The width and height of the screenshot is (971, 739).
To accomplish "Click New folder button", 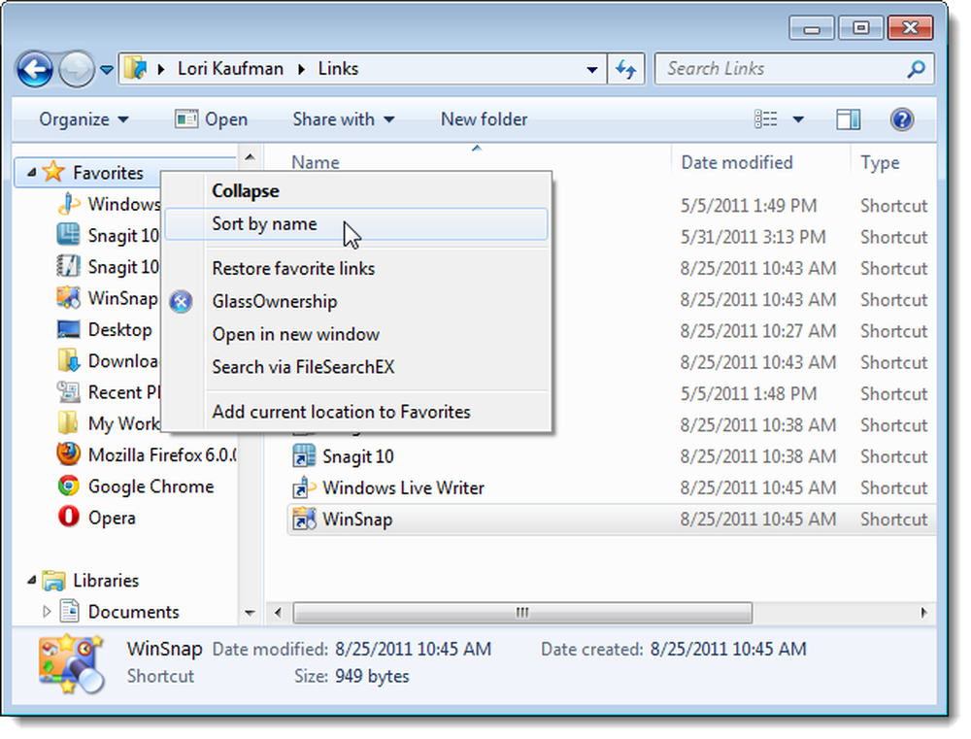I will pos(485,118).
